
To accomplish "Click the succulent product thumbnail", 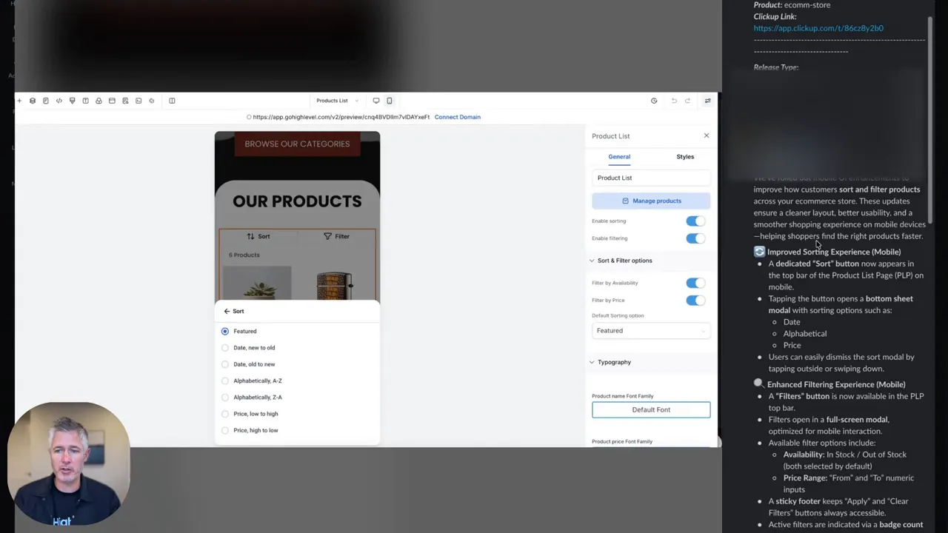I will point(257,283).
